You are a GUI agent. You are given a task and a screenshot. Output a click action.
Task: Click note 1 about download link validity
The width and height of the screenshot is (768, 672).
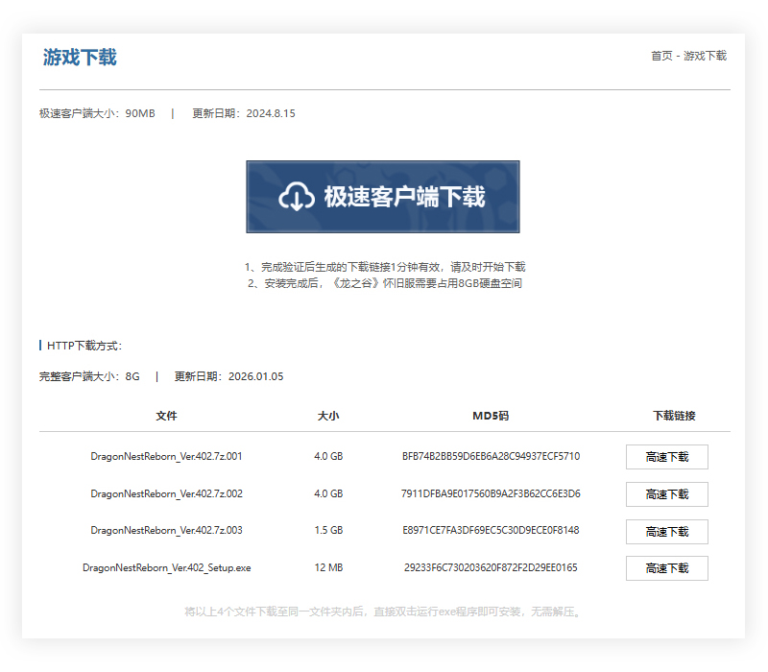tap(385, 267)
